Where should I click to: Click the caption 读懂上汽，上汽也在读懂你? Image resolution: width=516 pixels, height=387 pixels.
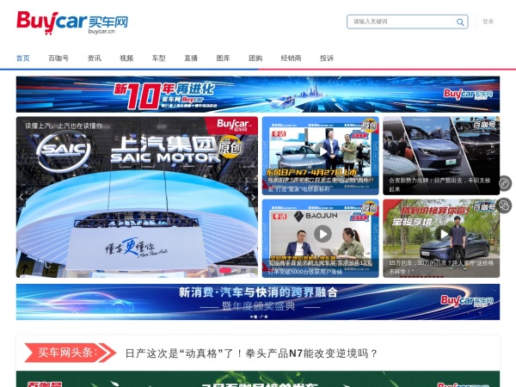tap(64, 126)
